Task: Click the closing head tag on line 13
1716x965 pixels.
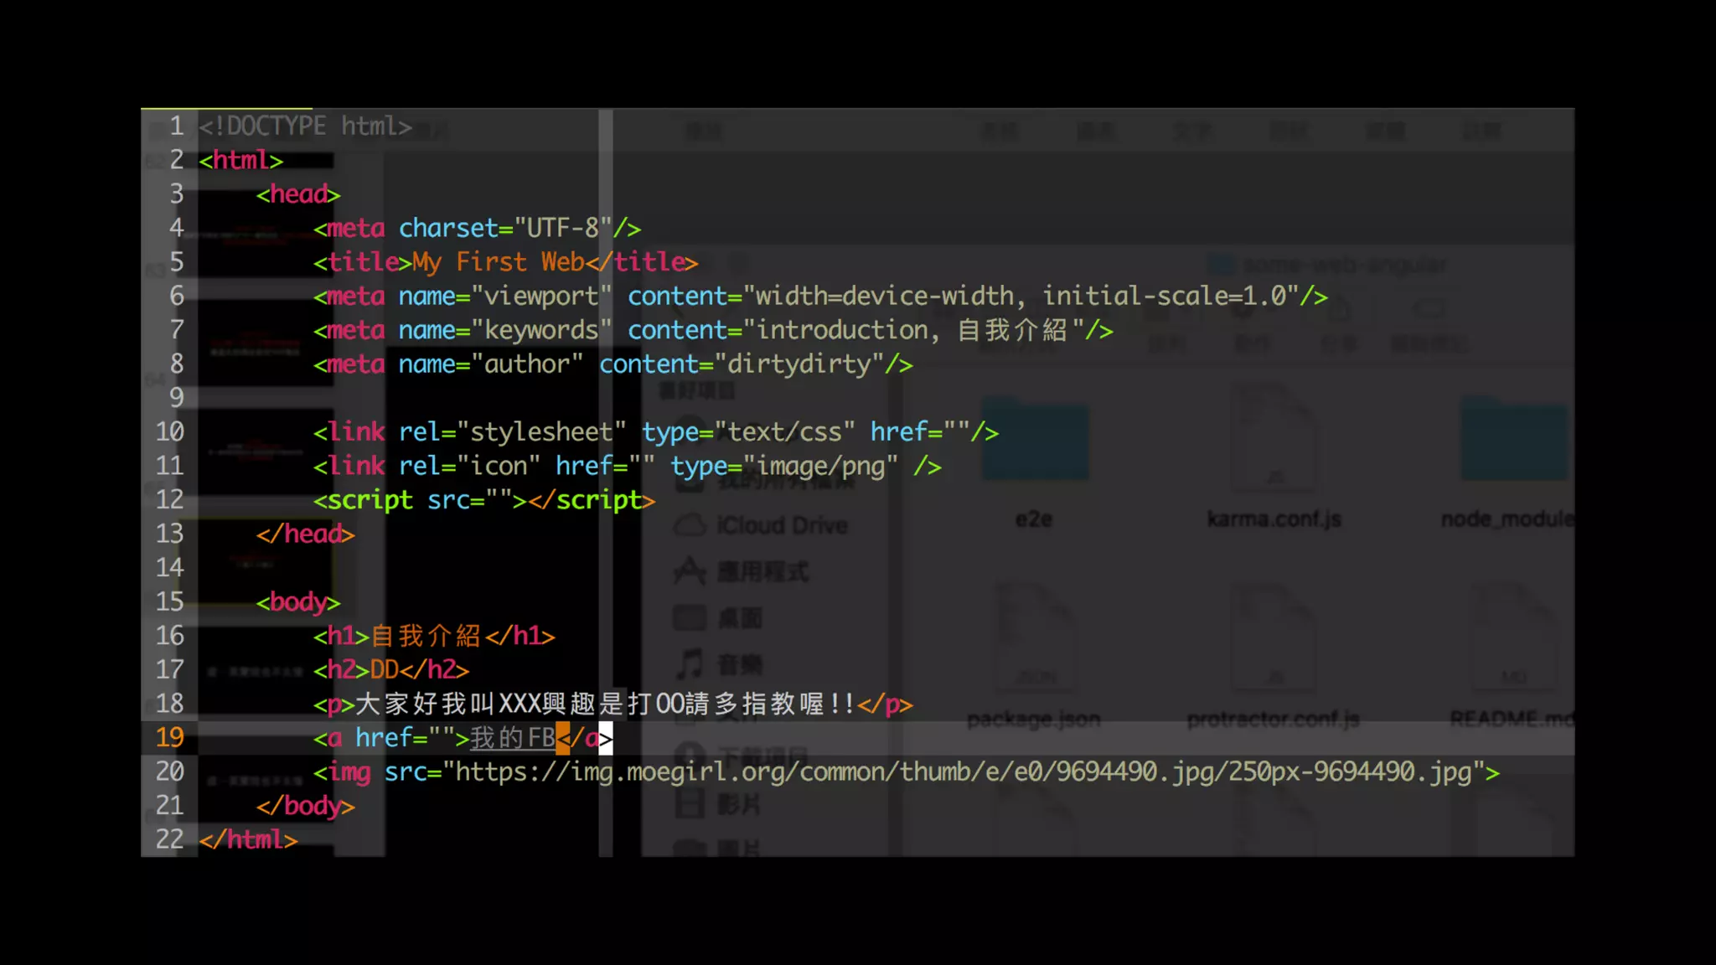Action: pyautogui.click(x=306, y=534)
